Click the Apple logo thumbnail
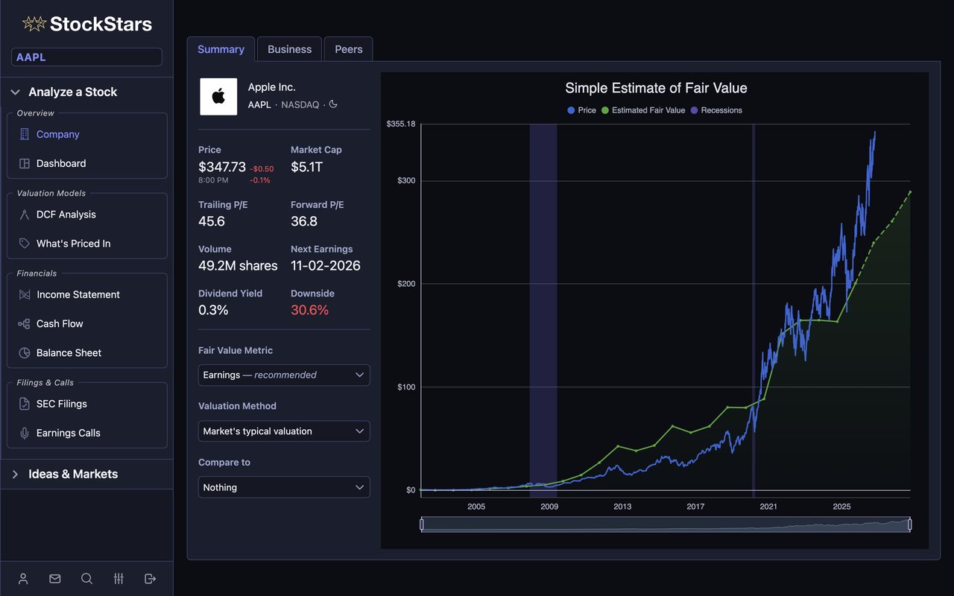 tap(218, 96)
